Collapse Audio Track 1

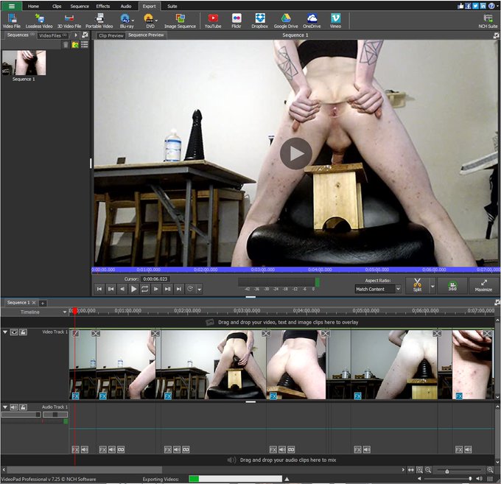point(5,407)
